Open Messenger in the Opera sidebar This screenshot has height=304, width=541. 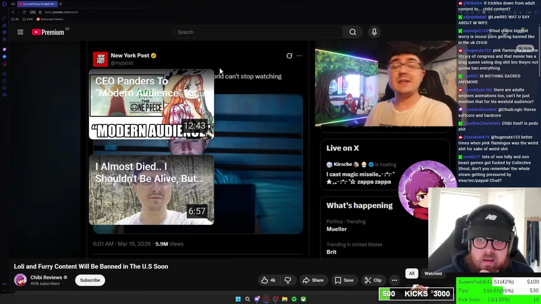[4, 57]
